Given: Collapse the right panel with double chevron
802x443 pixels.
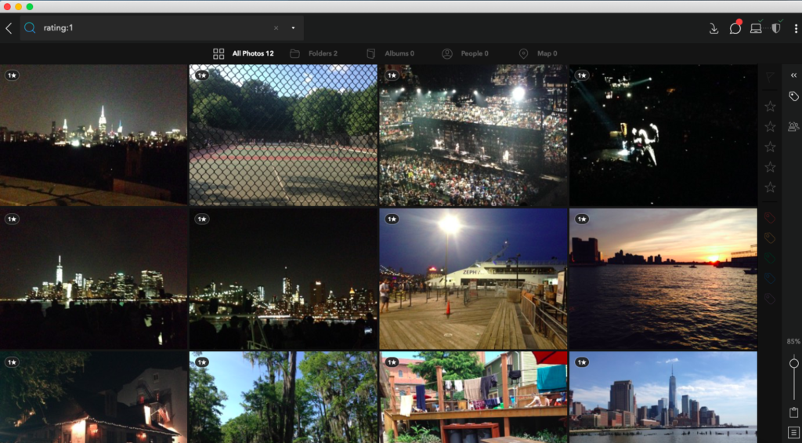Looking at the screenshot, I should click(x=793, y=75).
